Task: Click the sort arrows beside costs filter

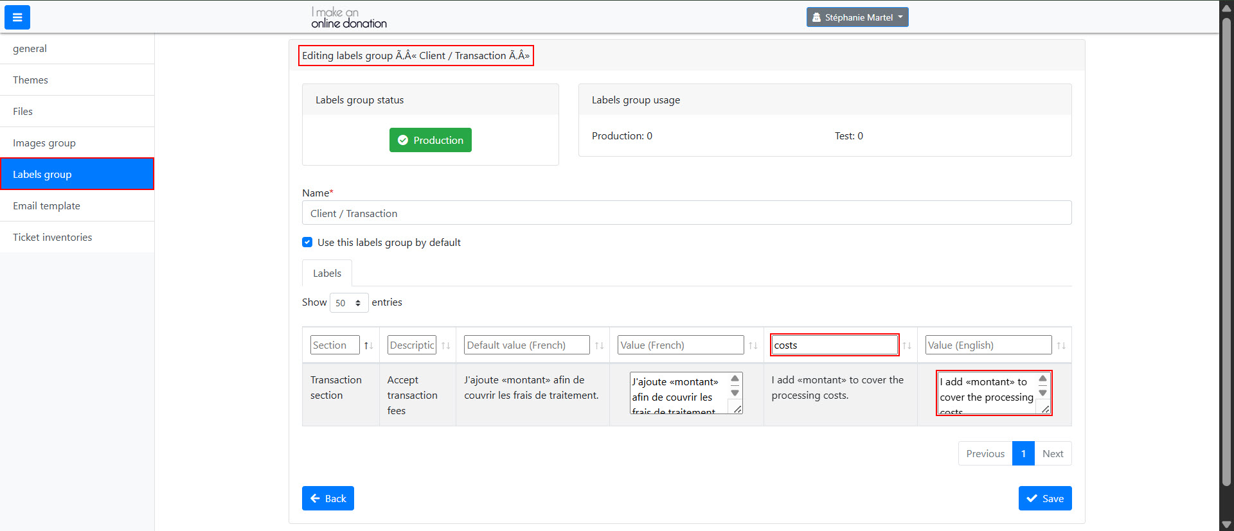Action: [x=906, y=345]
